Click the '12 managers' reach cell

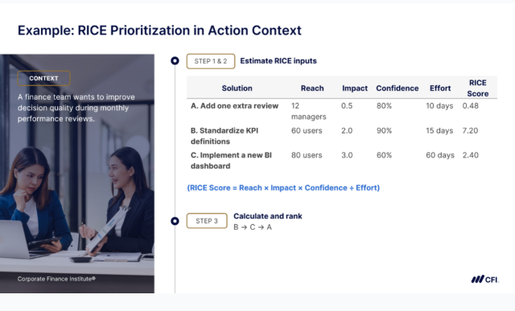[x=308, y=111]
